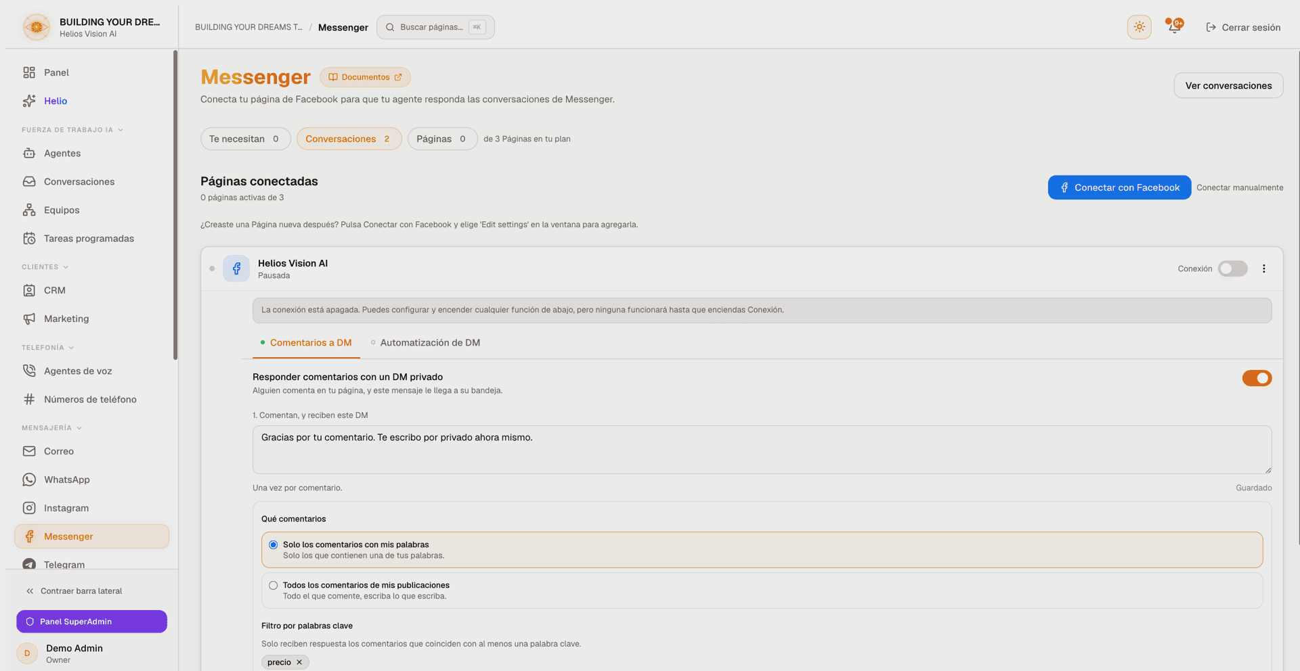Viewport: 1300px width, 671px height.
Task: Click the 'Filtro por palabras clave' heading
Action: (307, 626)
